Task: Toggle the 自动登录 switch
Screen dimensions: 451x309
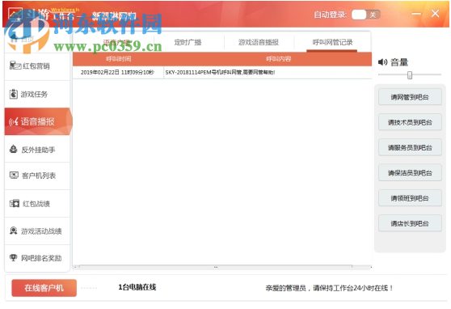Action: [x=366, y=15]
